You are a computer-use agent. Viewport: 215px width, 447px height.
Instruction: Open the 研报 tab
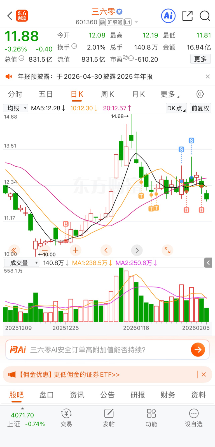coord(138,395)
